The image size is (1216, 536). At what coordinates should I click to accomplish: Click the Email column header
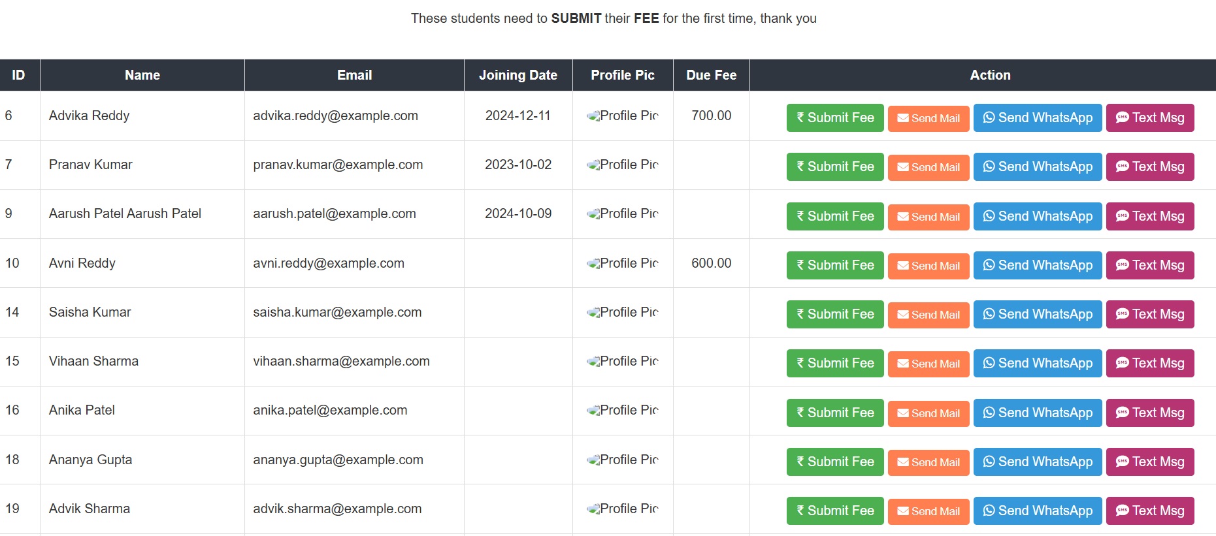click(x=355, y=75)
